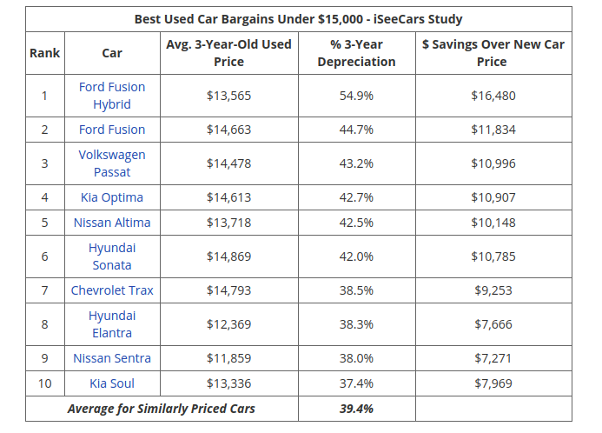Click the $16,480 savings cell
Image resolution: width=602 pixels, height=433 pixels.
(x=492, y=96)
